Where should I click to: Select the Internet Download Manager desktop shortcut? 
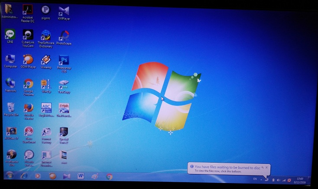point(46,159)
